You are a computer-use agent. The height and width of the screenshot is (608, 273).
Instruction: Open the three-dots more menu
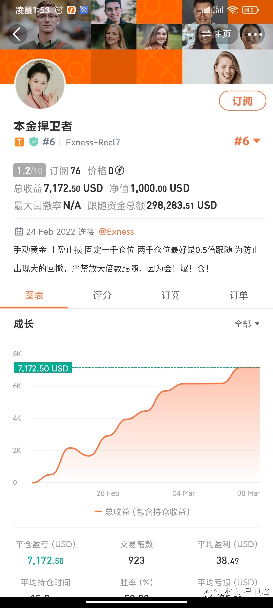255,34
